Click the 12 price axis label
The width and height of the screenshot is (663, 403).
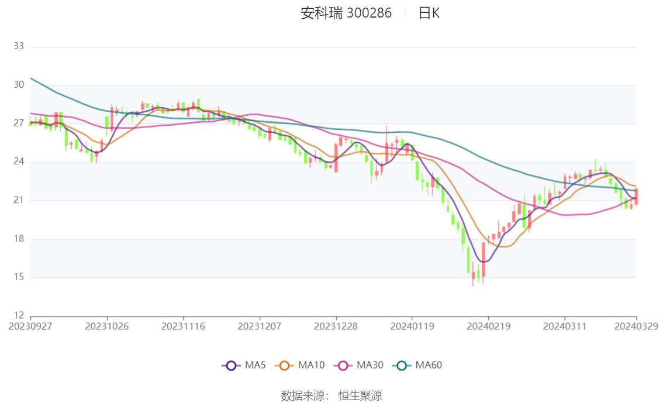[19, 315]
